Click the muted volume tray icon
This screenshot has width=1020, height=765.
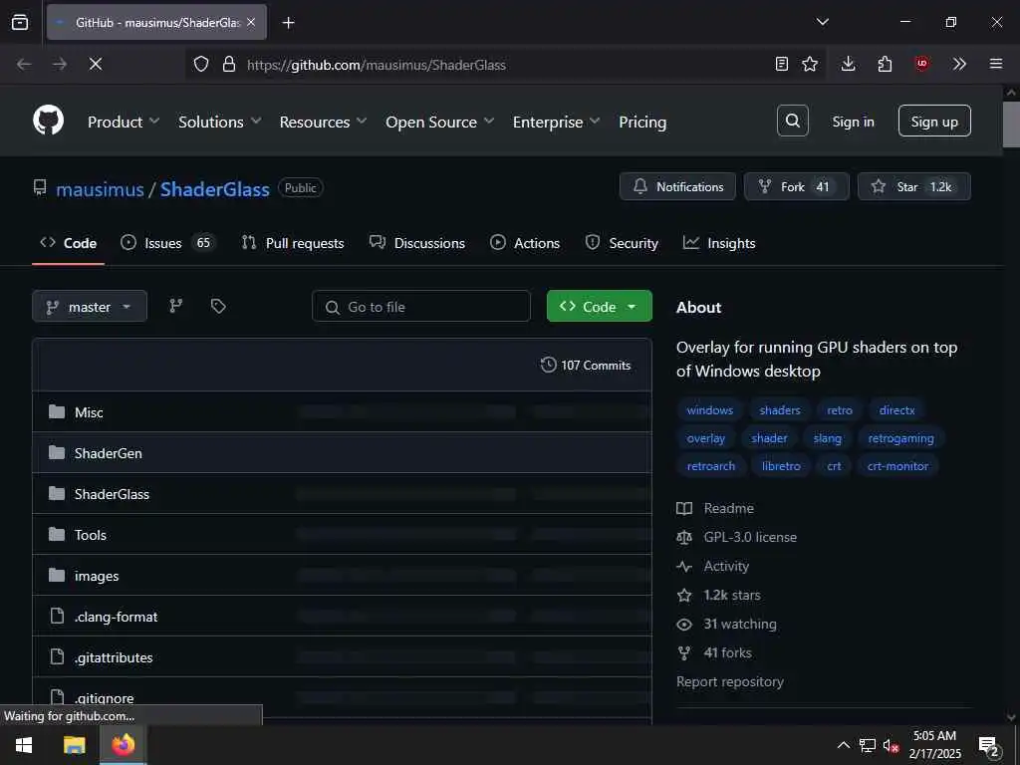(x=891, y=745)
